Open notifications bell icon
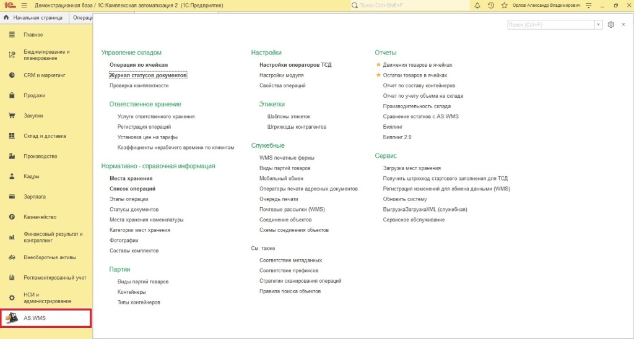This screenshot has height=339, width=634. click(x=477, y=6)
